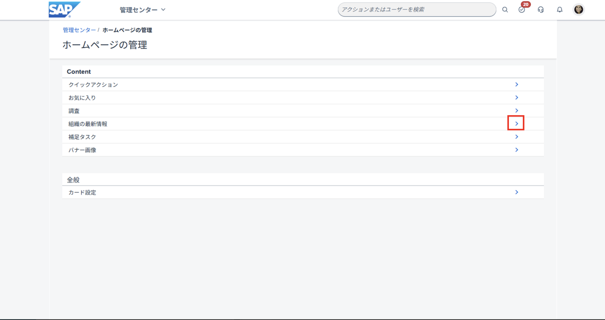Image resolution: width=605 pixels, height=320 pixels.
Task: Click the アクションまたはユーザーを検索 search field
Action: tap(417, 10)
